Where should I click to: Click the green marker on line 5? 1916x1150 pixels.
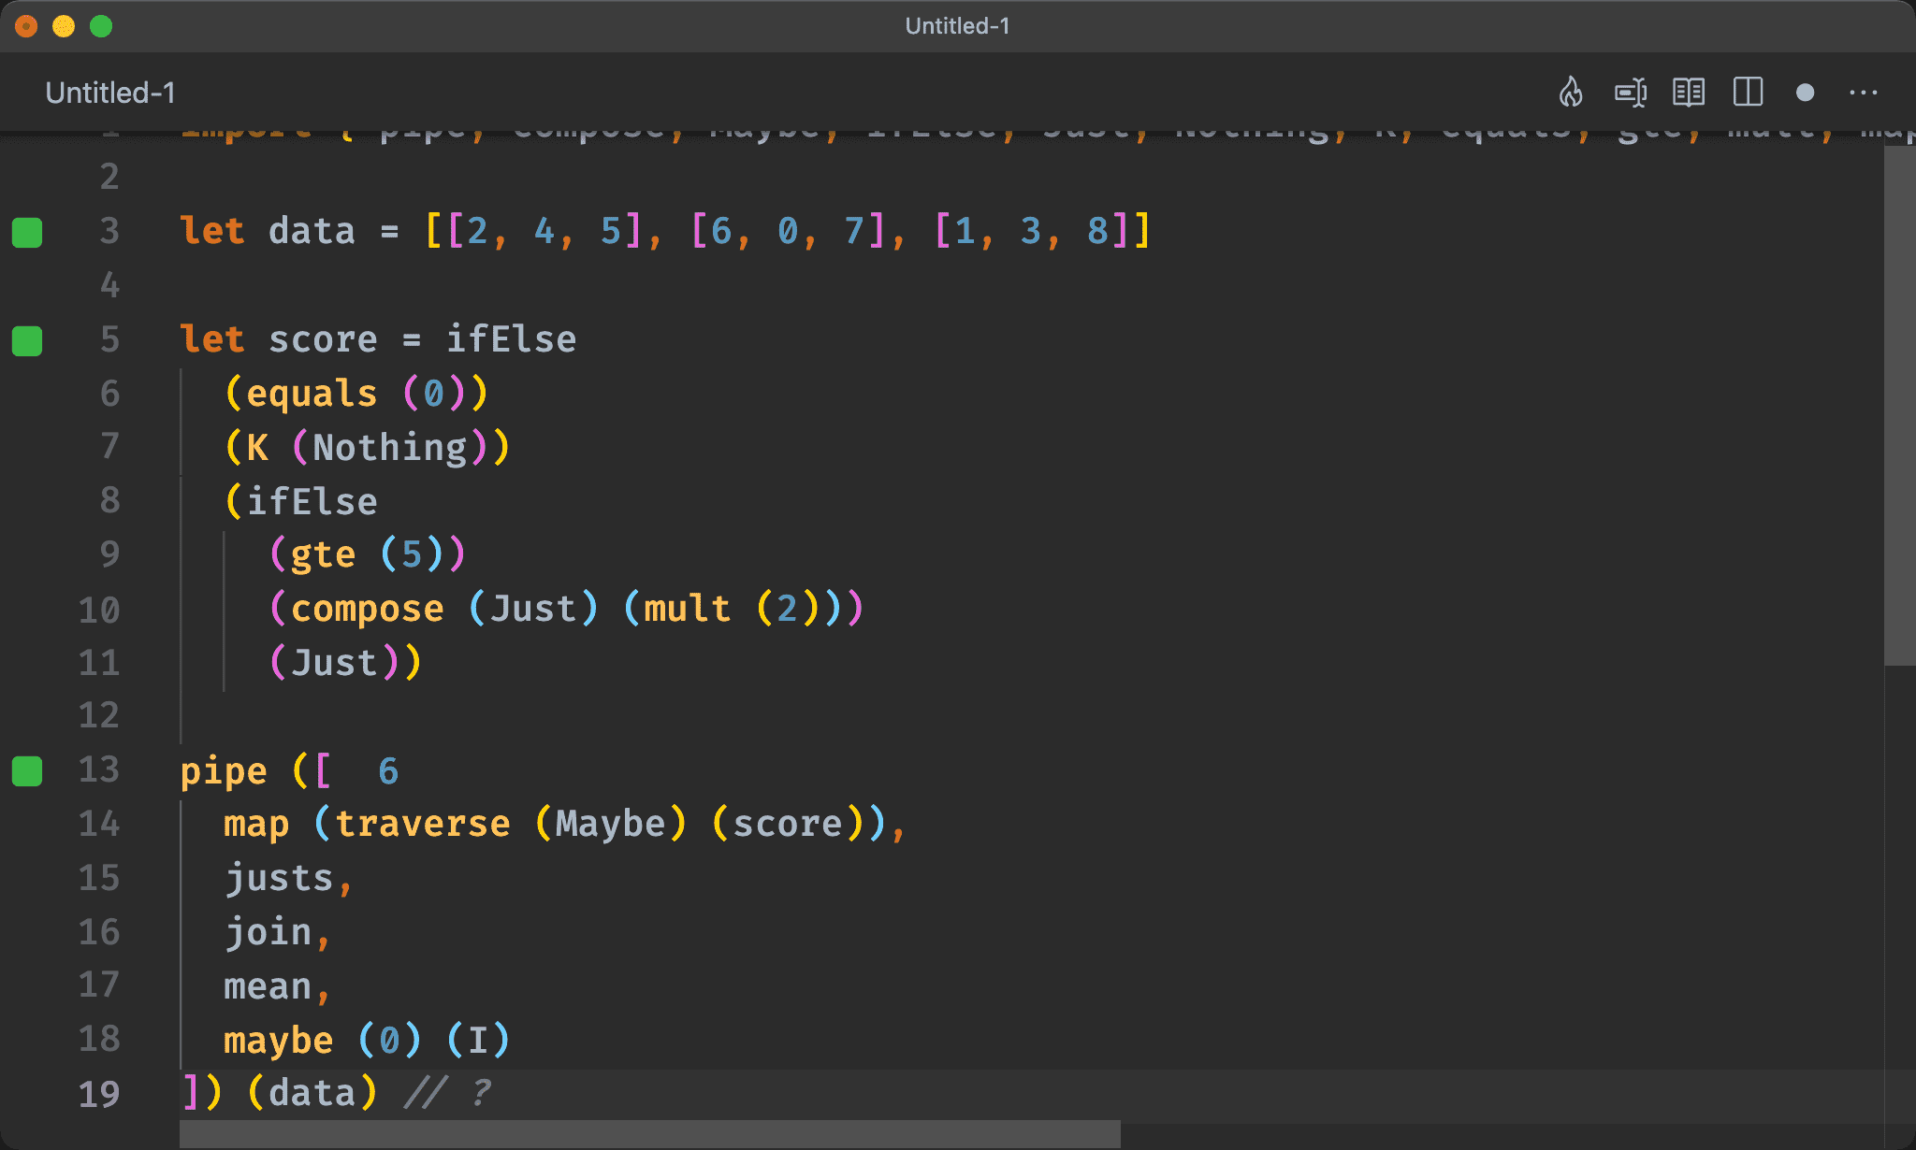click(27, 340)
